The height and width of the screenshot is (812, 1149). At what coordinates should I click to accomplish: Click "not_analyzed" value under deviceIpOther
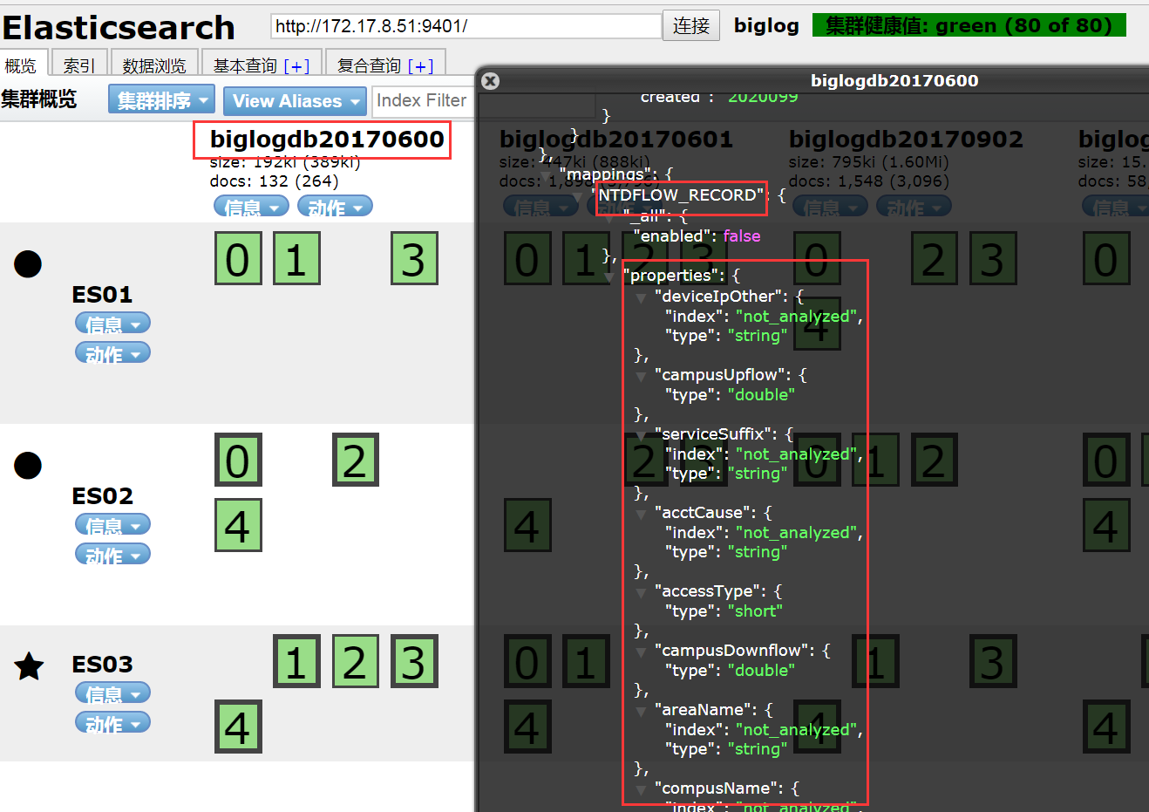[x=796, y=317]
